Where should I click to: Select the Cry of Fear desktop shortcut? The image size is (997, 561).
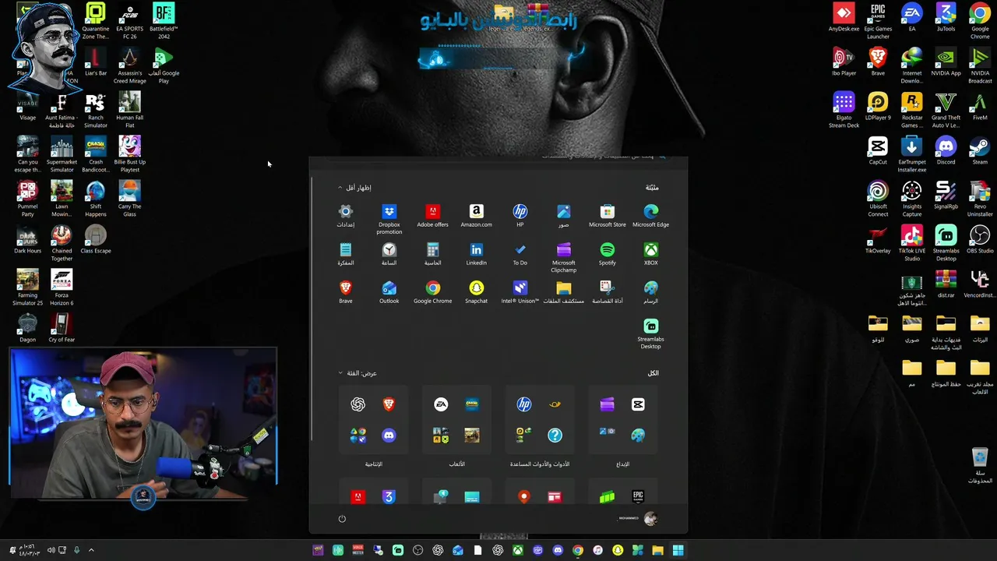tap(62, 328)
